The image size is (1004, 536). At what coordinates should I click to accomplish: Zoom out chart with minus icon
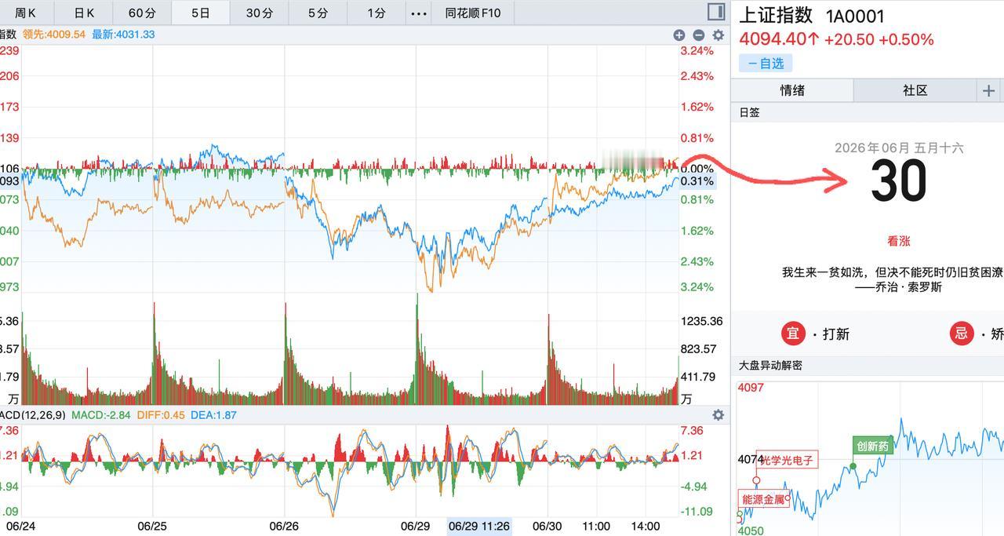698,35
